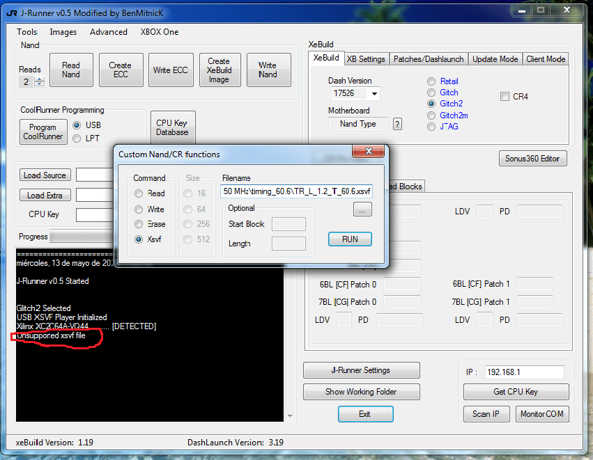
Task: Click the Monitor COM button
Action: (x=542, y=414)
